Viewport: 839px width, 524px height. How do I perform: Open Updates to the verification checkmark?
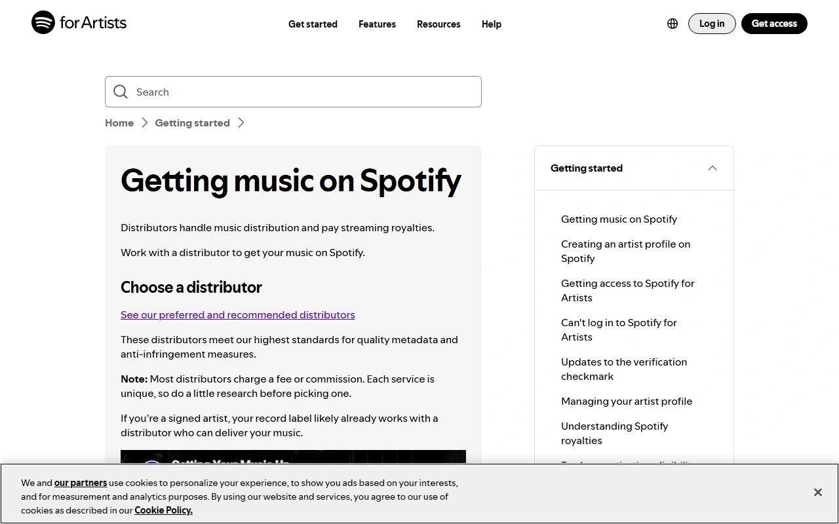(624, 369)
